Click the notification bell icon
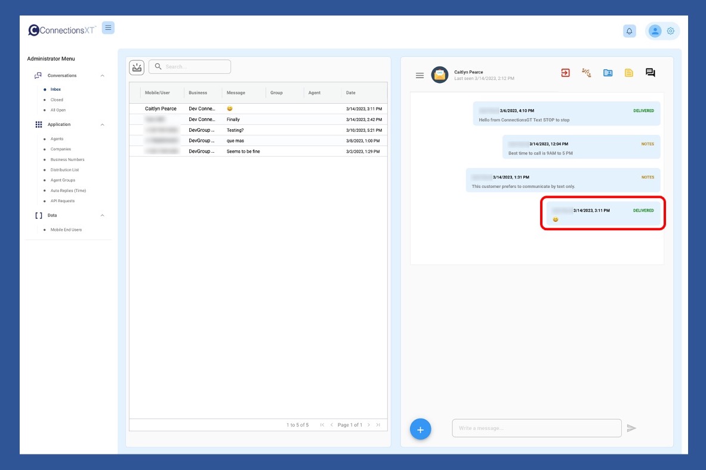This screenshot has width=706, height=470. point(629,31)
